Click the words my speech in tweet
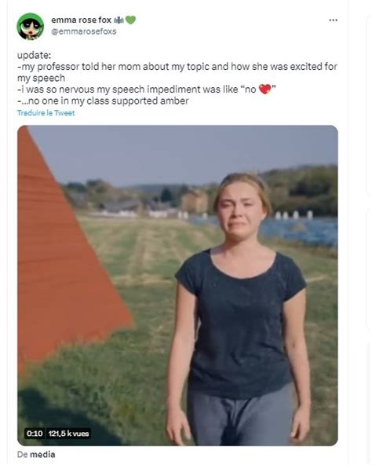The image size is (372, 465). (41, 78)
